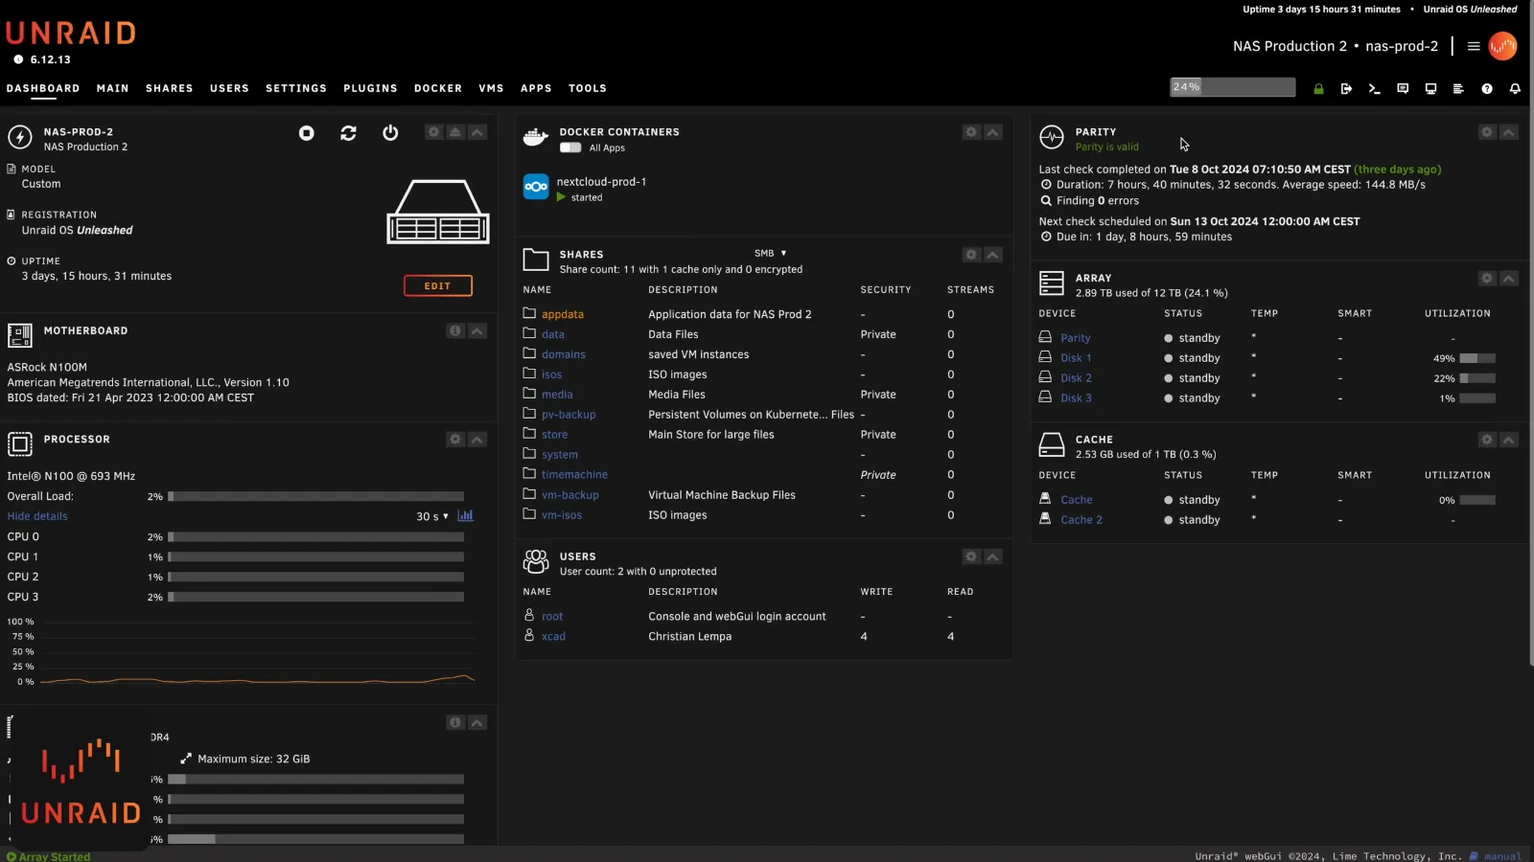
Task: Click the stop array icon
Action: pyautogui.click(x=307, y=133)
